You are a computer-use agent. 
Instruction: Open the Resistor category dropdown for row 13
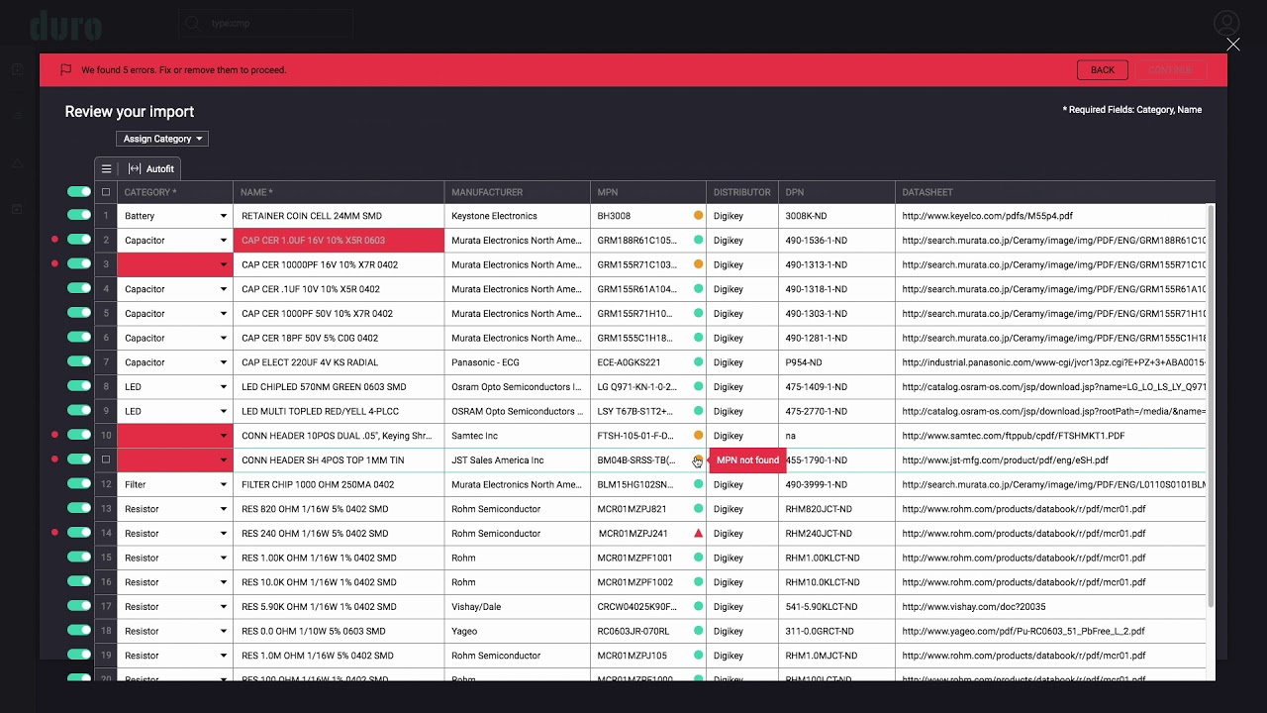point(223,509)
